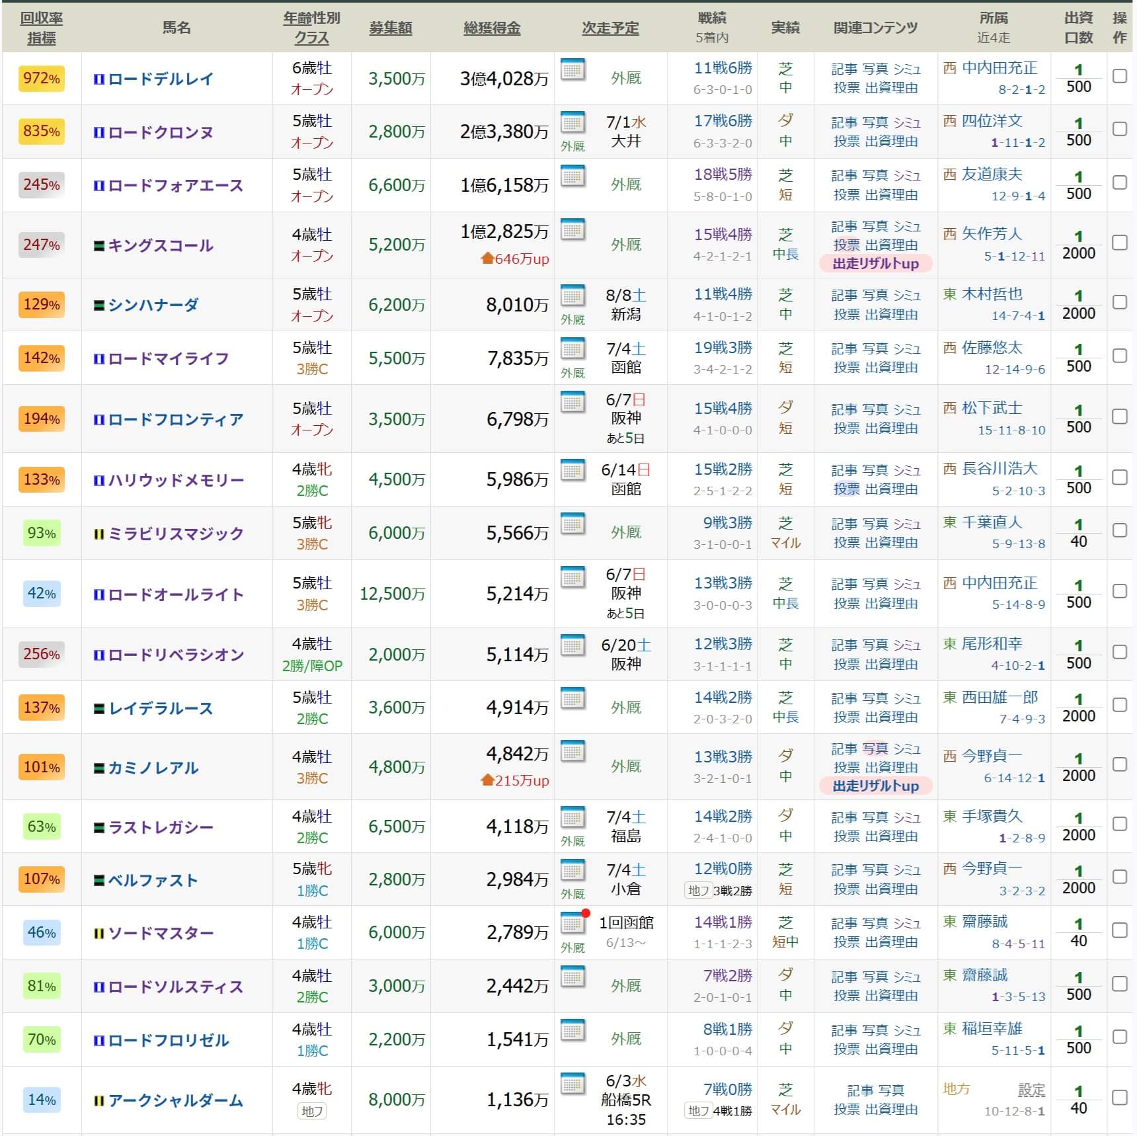Click the 972% recovery rate badge
This screenshot has width=1137, height=1136.
42,79
